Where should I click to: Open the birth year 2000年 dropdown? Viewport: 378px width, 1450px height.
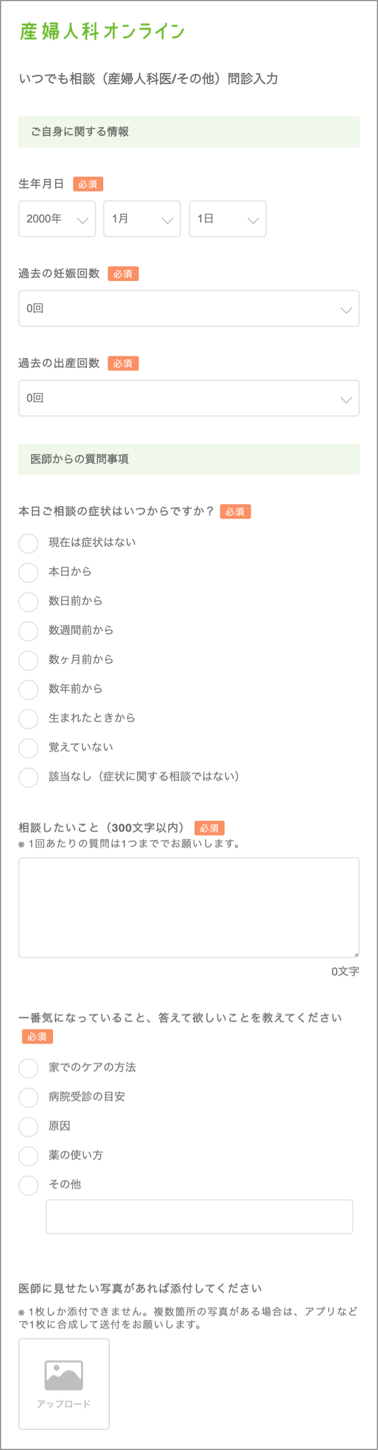point(57,219)
